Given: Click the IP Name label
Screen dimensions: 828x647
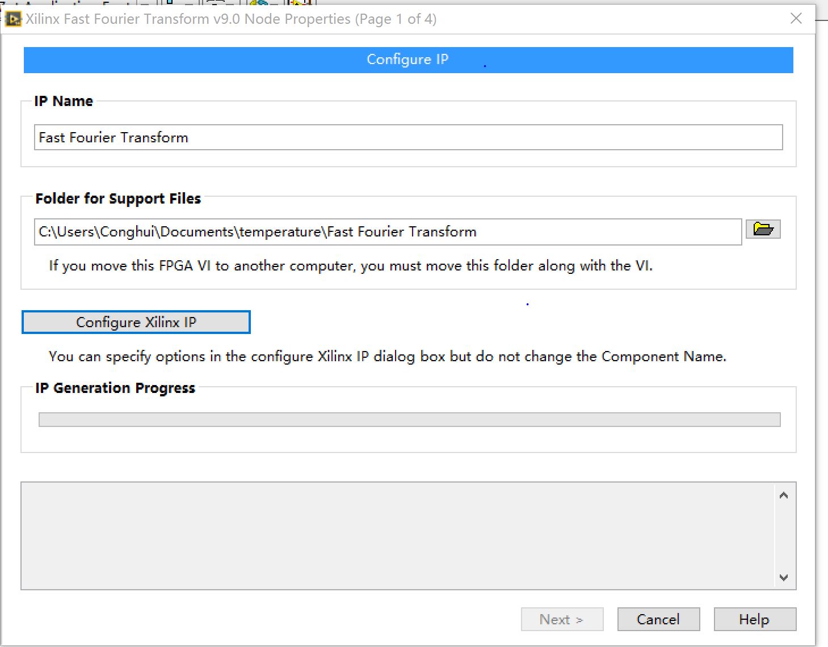Looking at the screenshot, I should click(64, 101).
